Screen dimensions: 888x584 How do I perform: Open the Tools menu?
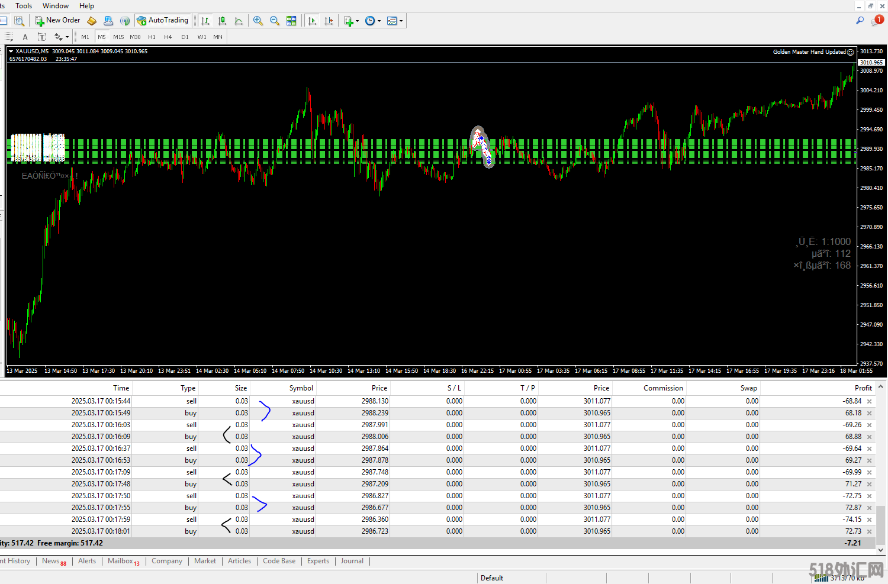point(24,6)
